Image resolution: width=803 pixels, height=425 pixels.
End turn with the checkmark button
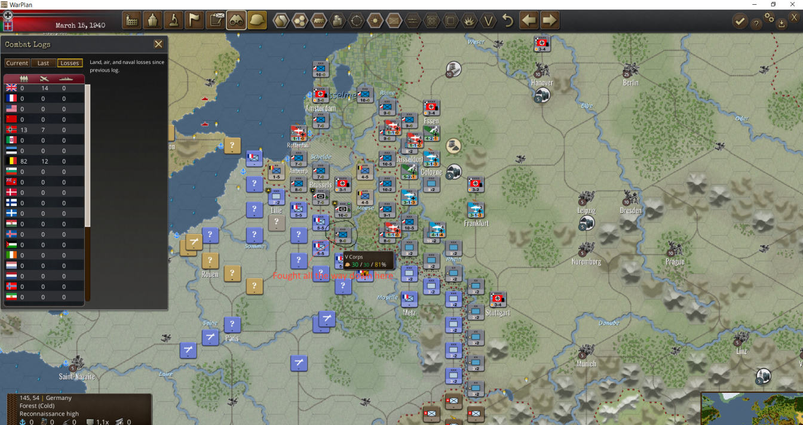(x=740, y=21)
